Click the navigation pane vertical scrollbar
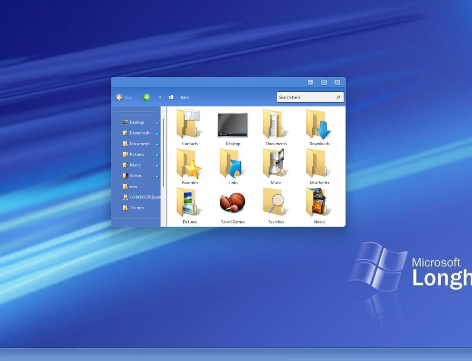472x361 pixels. (x=164, y=151)
